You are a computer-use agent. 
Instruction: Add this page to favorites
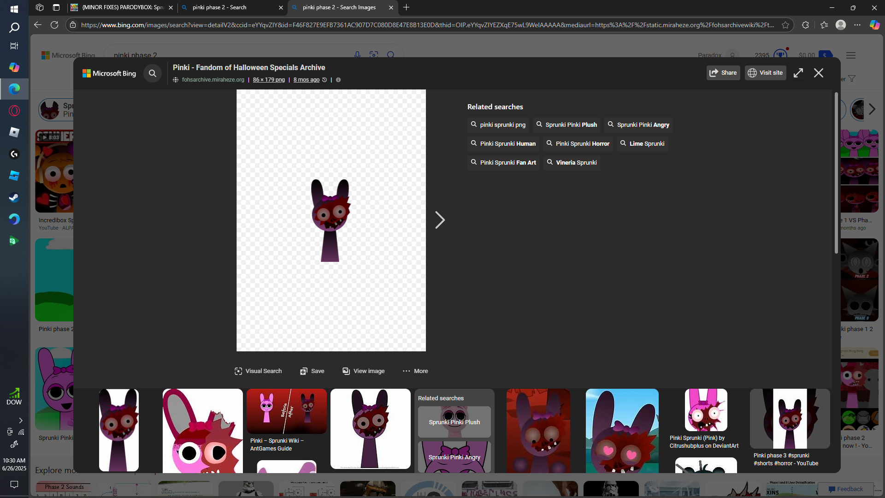coord(785,25)
